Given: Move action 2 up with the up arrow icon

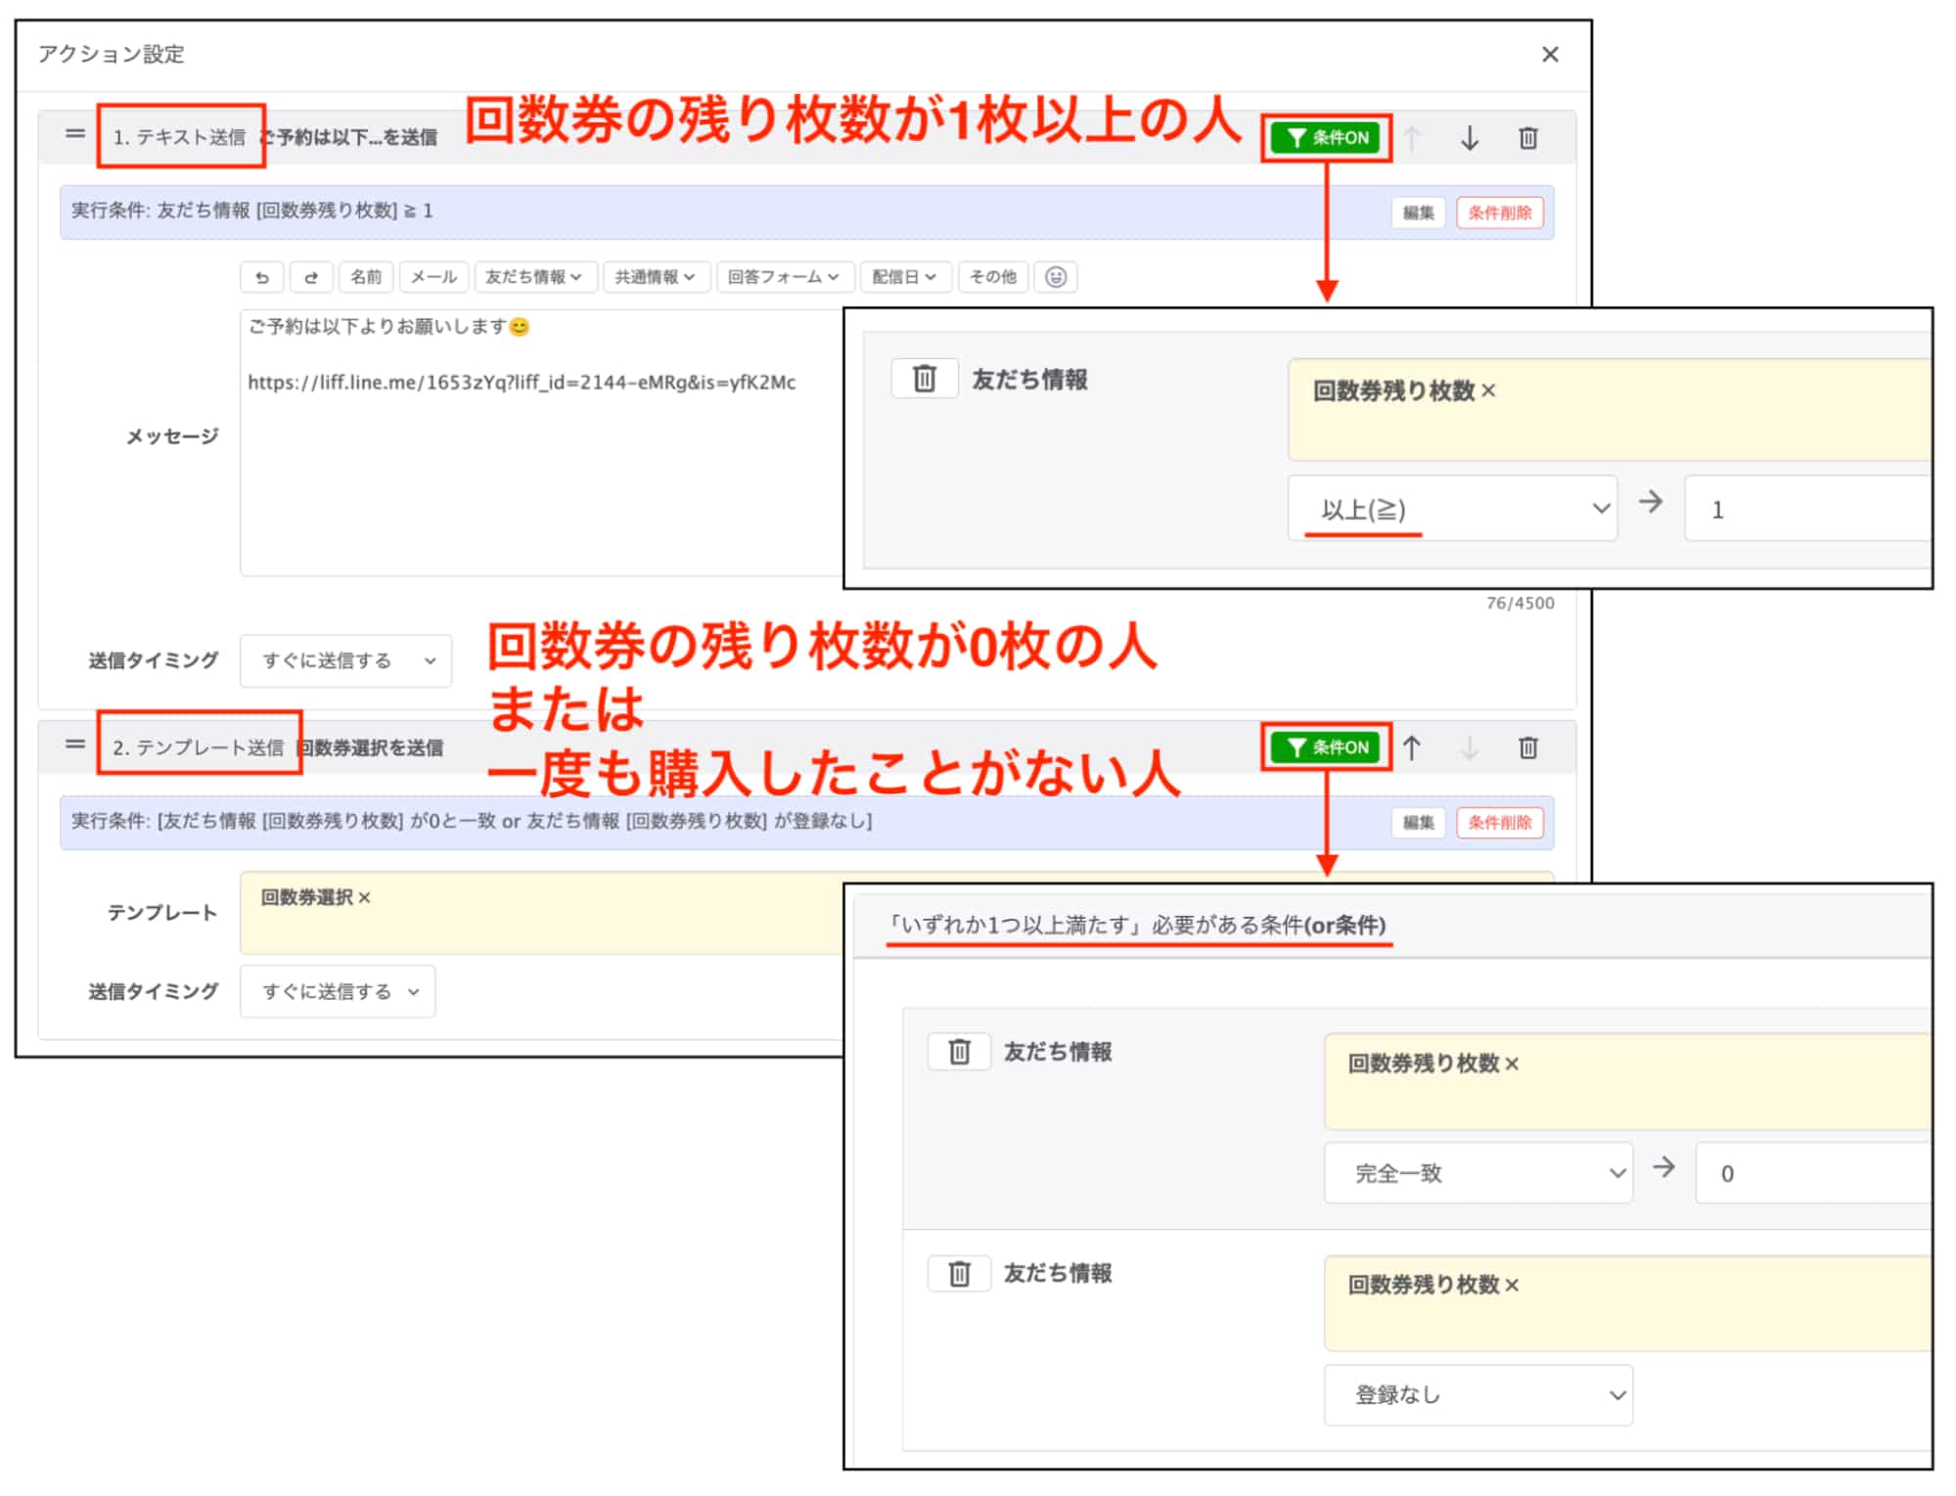Looking at the screenshot, I should click(1413, 747).
